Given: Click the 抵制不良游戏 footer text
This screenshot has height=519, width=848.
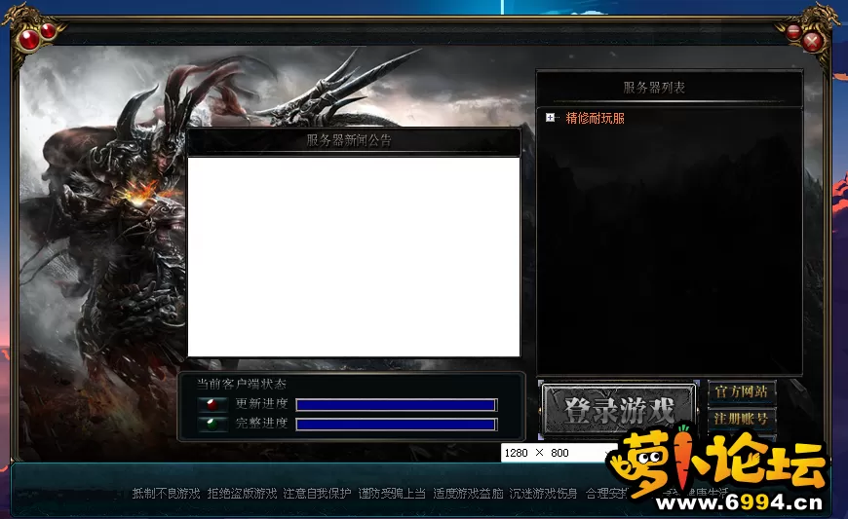Looking at the screenshot, I should coord(166,493).
